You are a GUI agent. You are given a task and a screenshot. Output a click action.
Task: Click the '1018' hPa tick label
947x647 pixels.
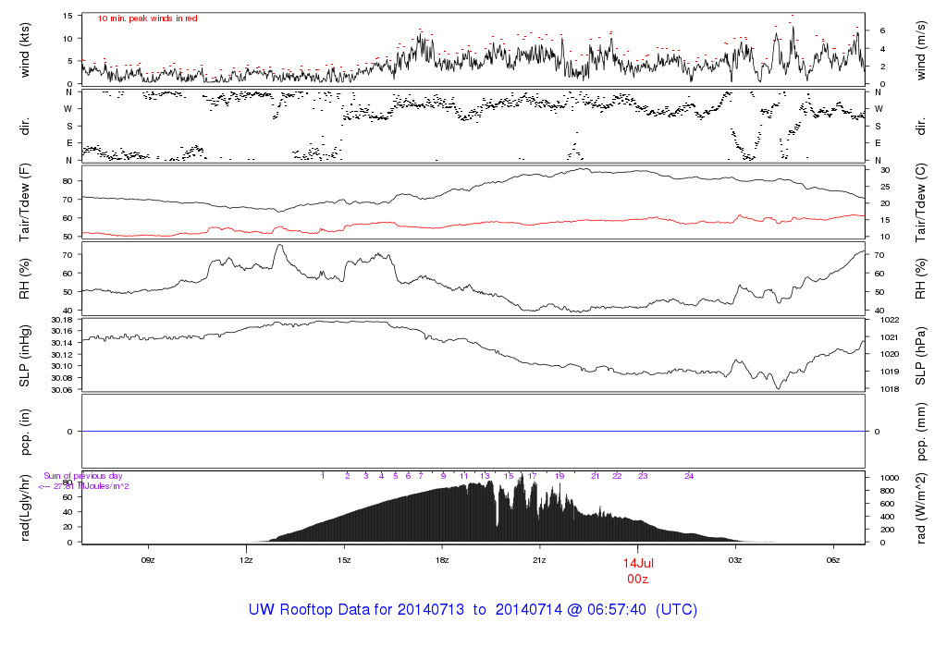click(x=891, y=389)
